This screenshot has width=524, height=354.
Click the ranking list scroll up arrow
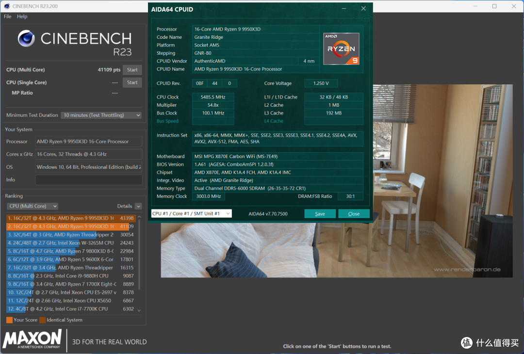139,217
